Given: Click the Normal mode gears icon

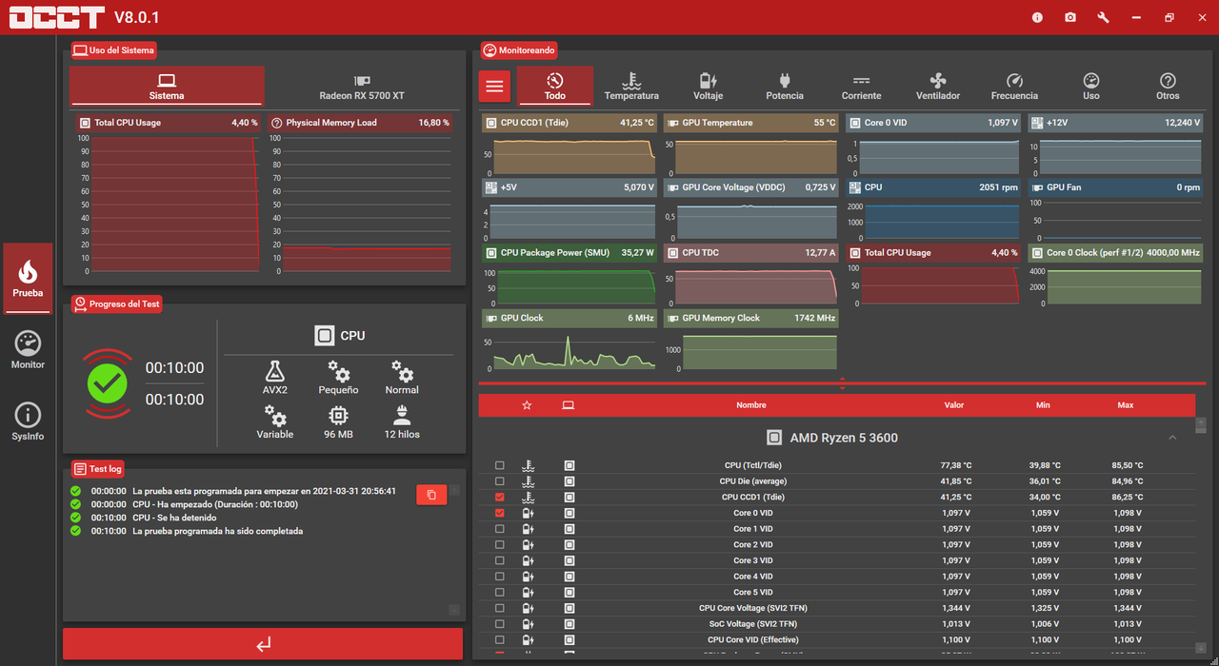Looking at the screenshot, I should click(x=402, y=370).
